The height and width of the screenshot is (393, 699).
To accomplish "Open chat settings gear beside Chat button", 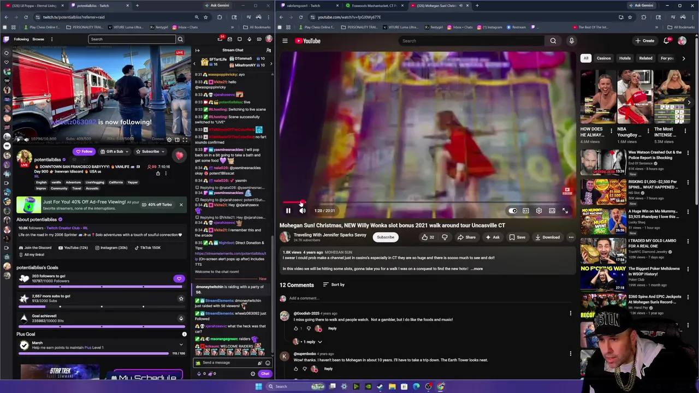I will pos(252,374).
